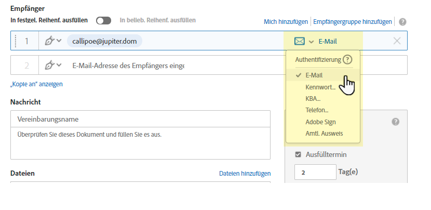Viewport: 431px width, 210px height.
Task: Choose Kennwort... from authentication menu
Action: 320,87
